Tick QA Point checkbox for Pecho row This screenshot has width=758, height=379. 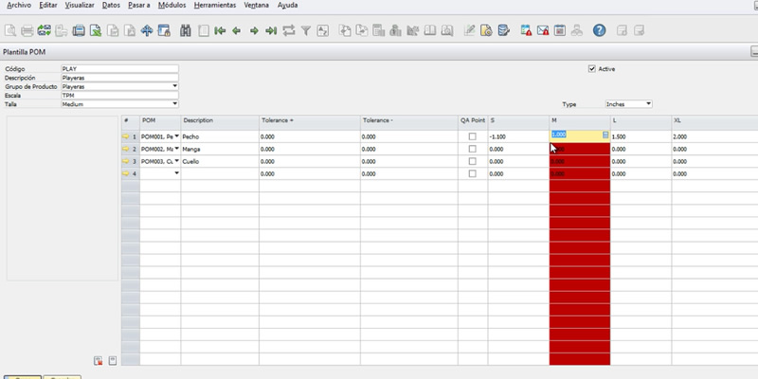[472, 137]
